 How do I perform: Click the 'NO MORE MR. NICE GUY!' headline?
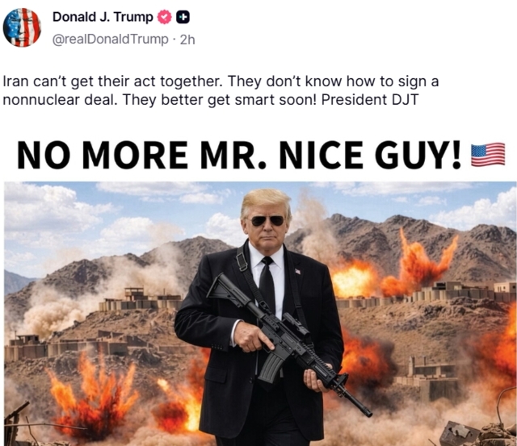click(239, 154)
